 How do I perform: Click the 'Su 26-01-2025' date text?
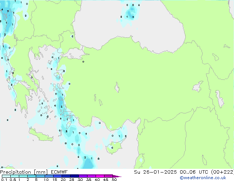click(155, 172)
